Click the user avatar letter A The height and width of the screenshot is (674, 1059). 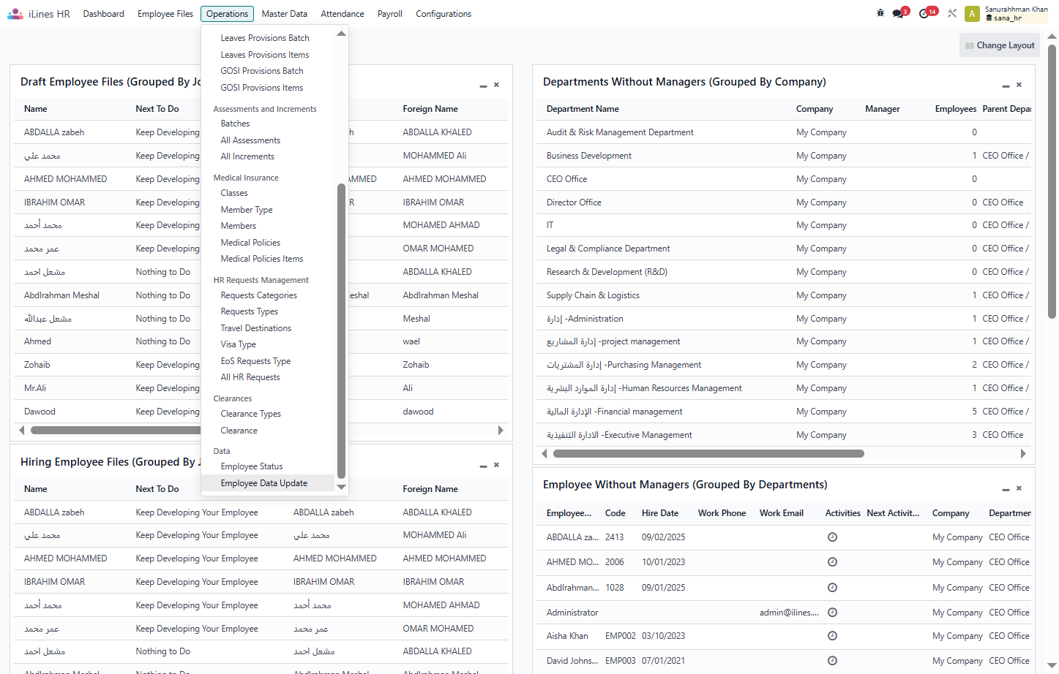pyautogui.click(x=972, y=14)
